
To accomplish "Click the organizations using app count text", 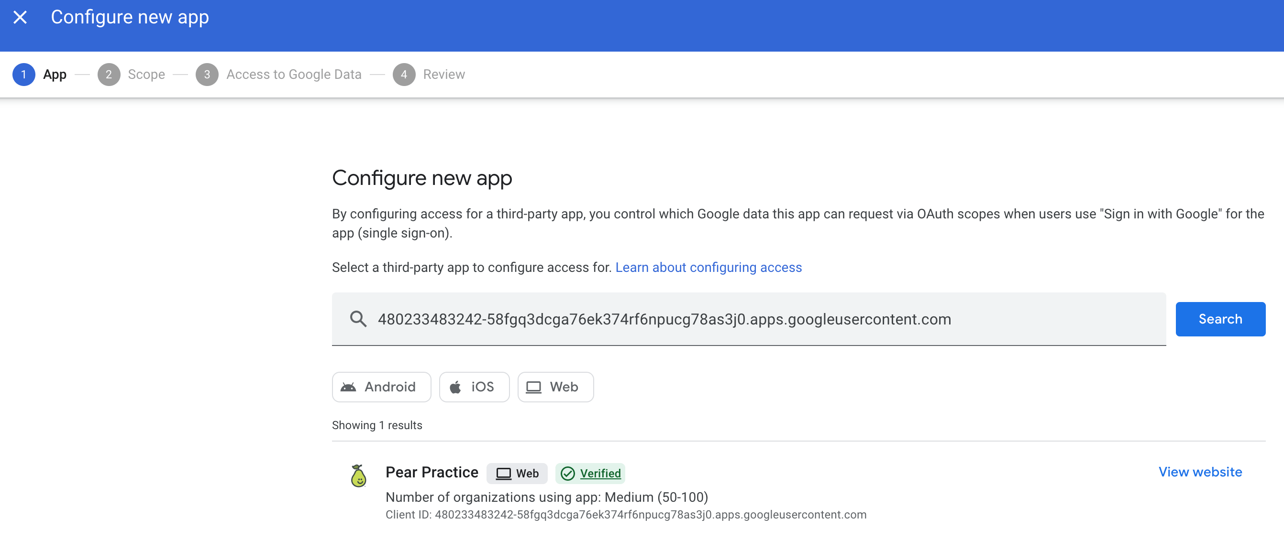I will (x=547, y=497).
